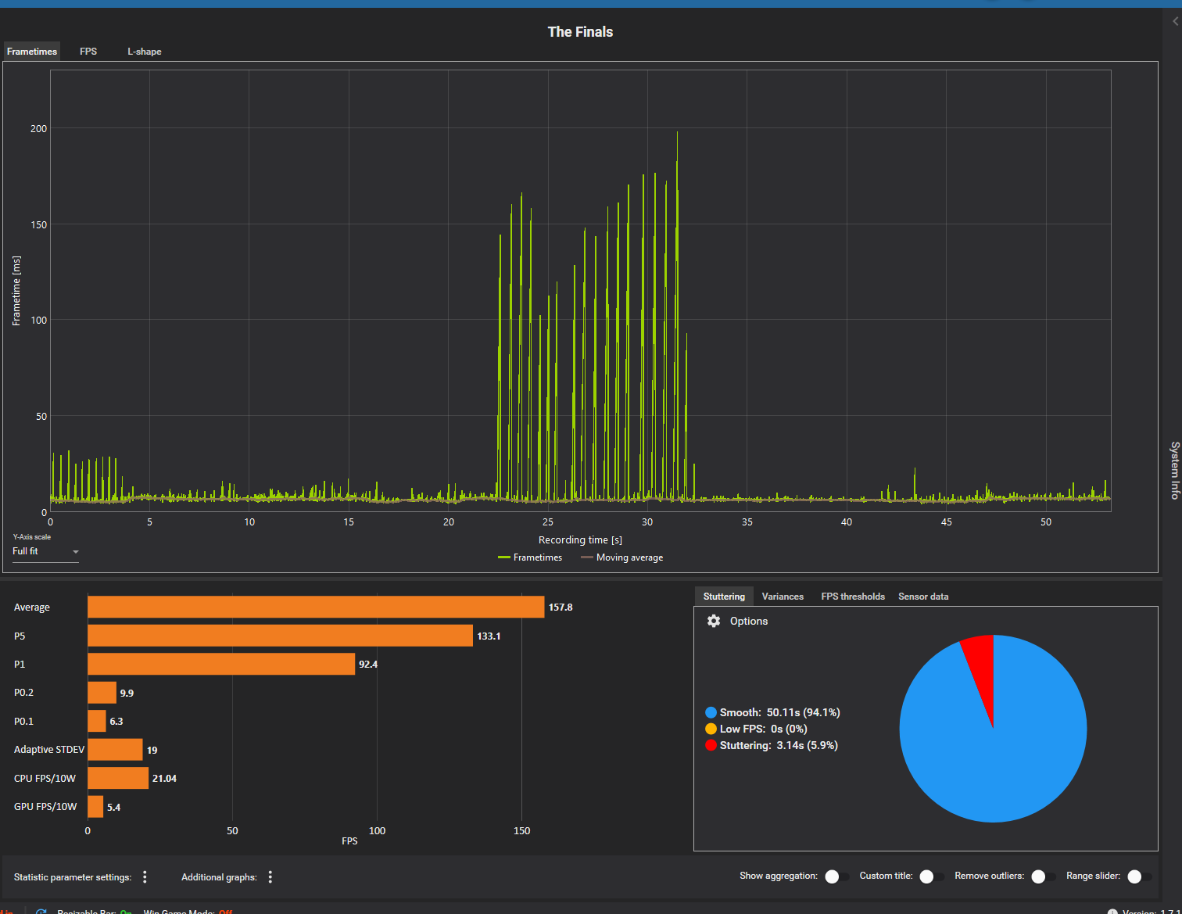This screenshot has width=1182, height=914.
Task: Open Additional graphs three-dot menu
Action: [x=270, y=877]
